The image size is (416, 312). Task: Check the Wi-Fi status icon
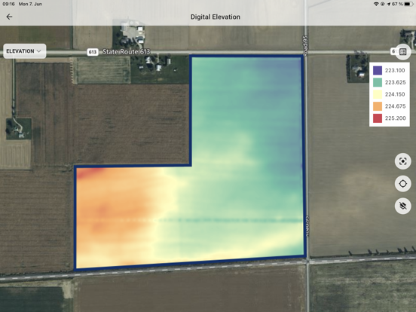(375, 4)
